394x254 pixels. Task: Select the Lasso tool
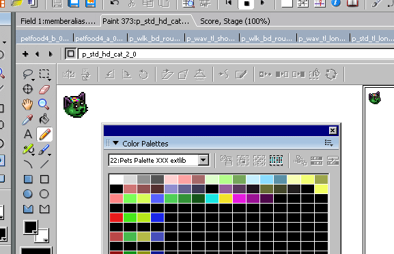point(27,74)
